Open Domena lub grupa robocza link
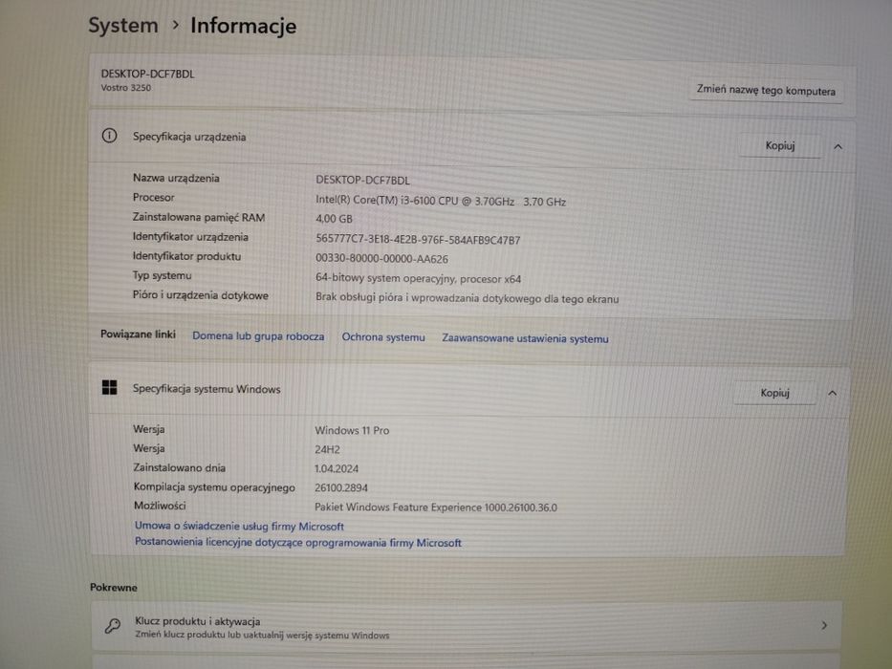This screenshot has width=892, height=669. [258, 336]
